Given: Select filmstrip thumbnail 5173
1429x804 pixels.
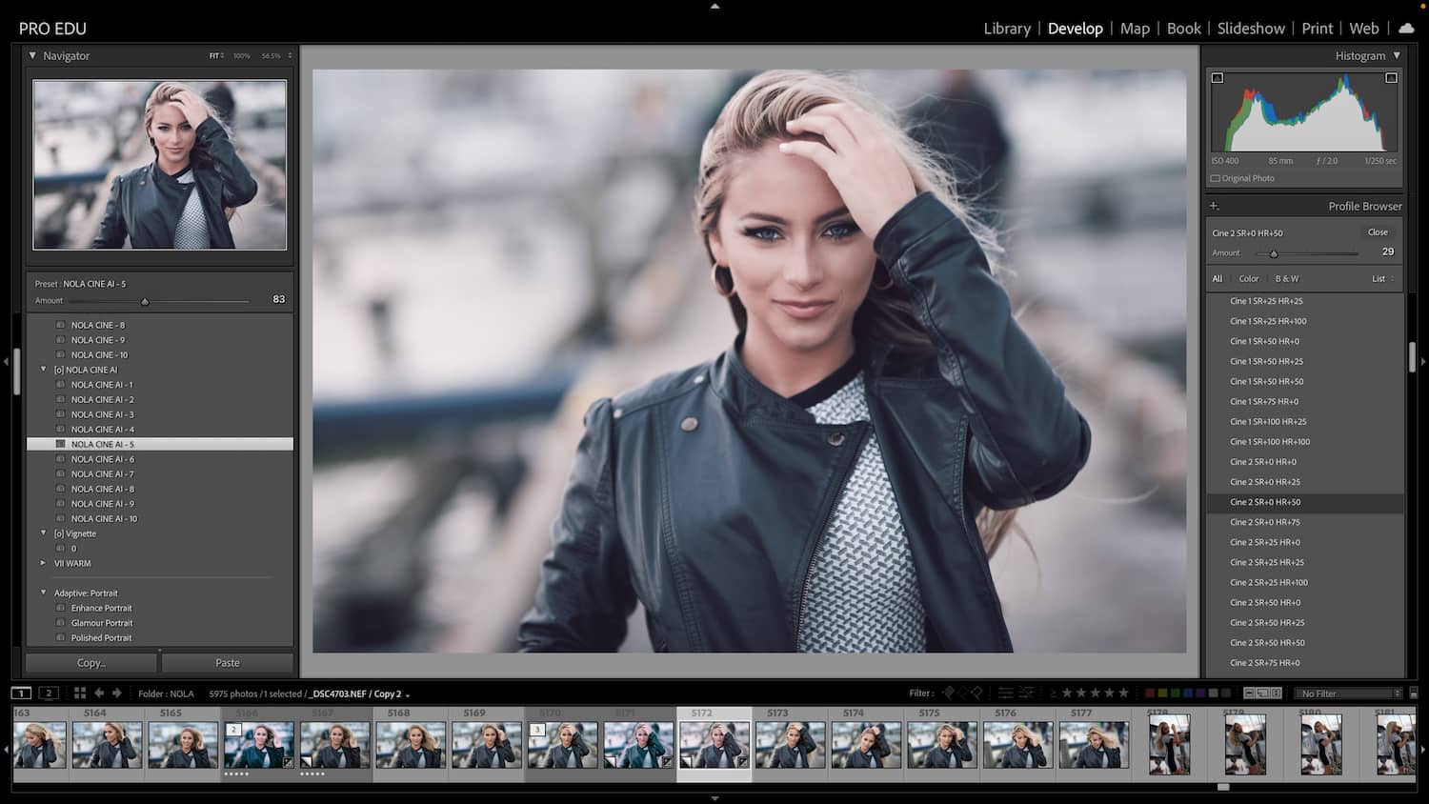Looking at the screenshot, I should (x=790, y=745).
